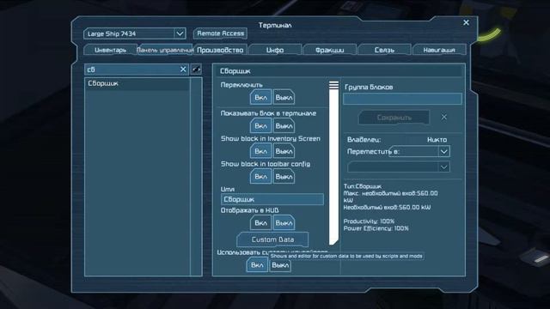The height and width of the screenshot is (309, 550).
Task: Select Сборщик in the block list
Action: pyautogui.click(x=137, y=83)
